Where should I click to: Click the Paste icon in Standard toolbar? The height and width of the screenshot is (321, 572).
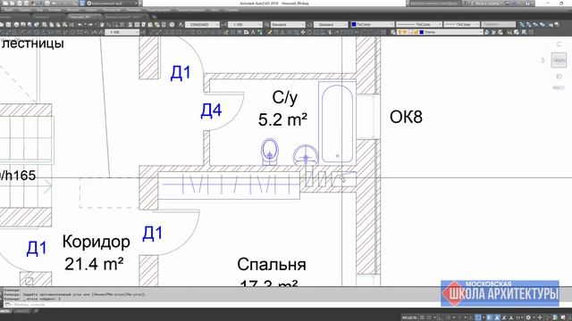click(x=58, y=24)
